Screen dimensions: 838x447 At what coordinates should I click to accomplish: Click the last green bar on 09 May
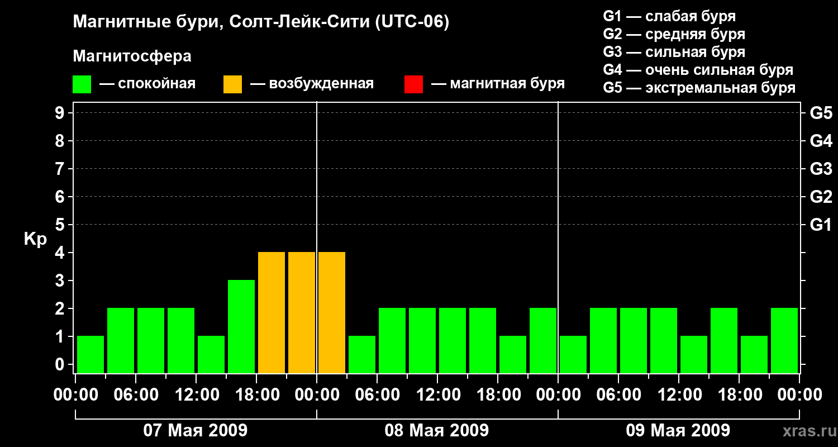tap(784, 340)
